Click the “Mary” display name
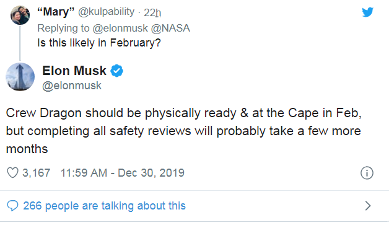This screenshot has height=225, width=389. point(56,12)
